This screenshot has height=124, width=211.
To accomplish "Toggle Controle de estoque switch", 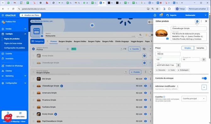I will coord(204,78).
